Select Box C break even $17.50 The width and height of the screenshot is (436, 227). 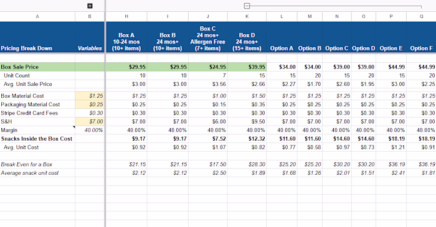pyautogui.click(x=207, y=165)
